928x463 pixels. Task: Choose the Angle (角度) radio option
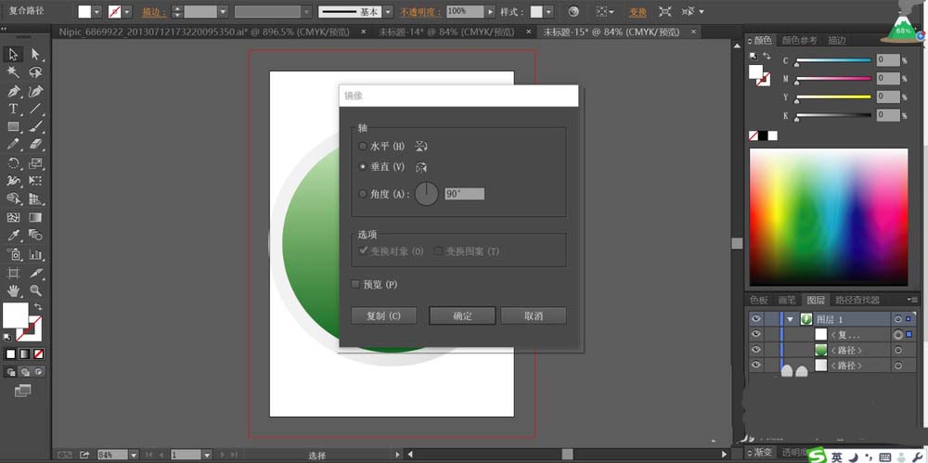click(x=363, y=194)
